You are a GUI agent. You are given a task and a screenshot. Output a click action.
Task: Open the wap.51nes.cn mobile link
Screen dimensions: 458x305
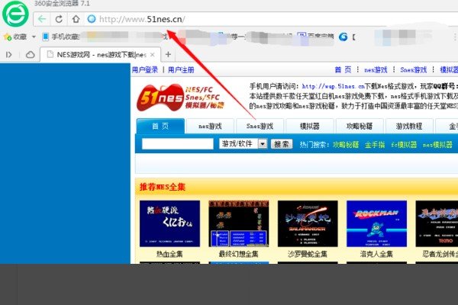(x=333, y=86)
